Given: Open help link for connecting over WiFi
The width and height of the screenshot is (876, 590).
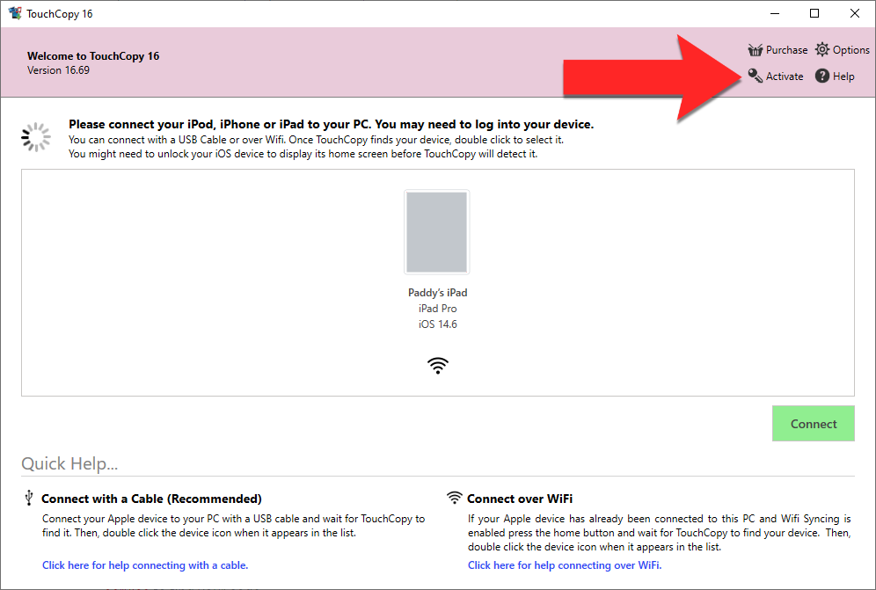Looking at the screenshot, I should (x=565, y=565).
